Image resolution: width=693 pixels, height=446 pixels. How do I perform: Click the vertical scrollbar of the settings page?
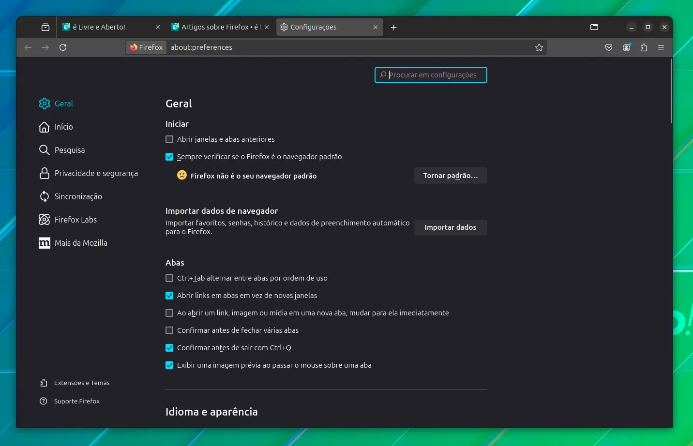click(671, 92)
